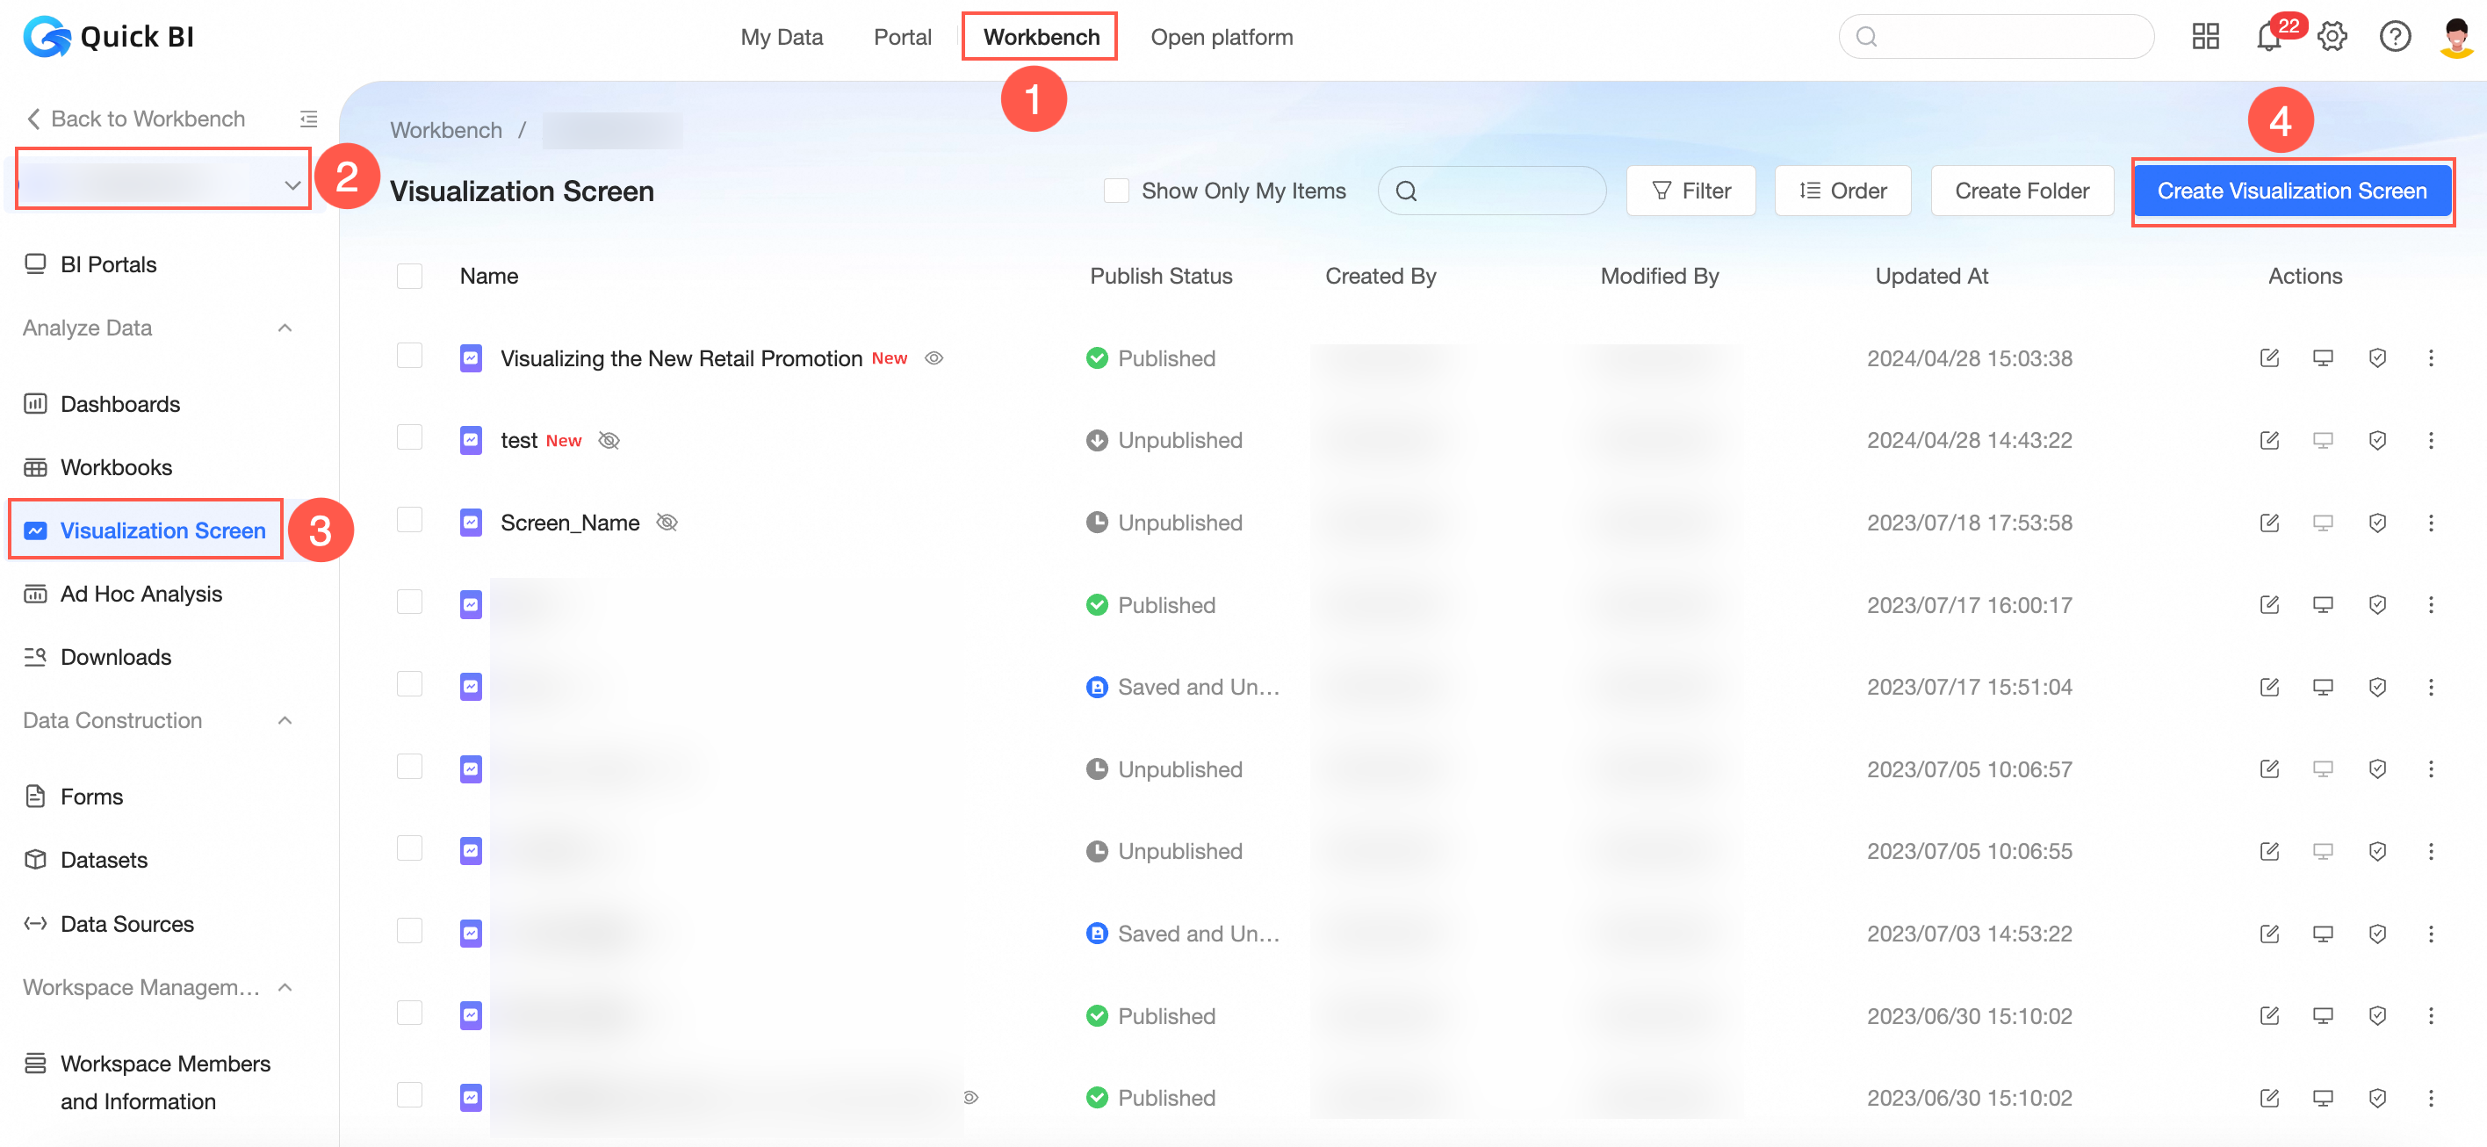Click Create Visualization Screen button
Screen dimensions: 2487x1147
point(2291,191)
